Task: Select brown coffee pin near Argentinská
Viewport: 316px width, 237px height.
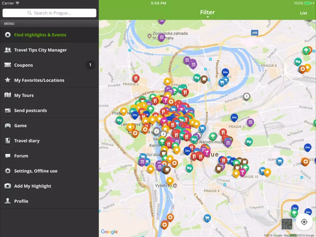Action: click(204, 79)
